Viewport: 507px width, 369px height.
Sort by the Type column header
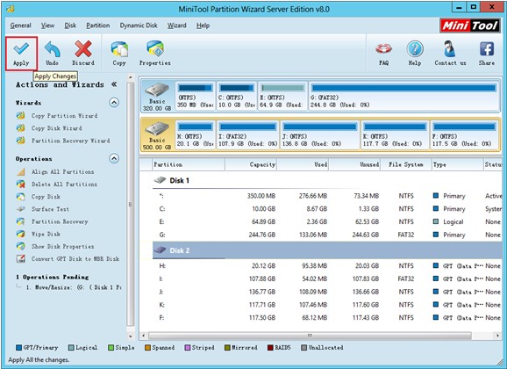click(x=458, y=164)
